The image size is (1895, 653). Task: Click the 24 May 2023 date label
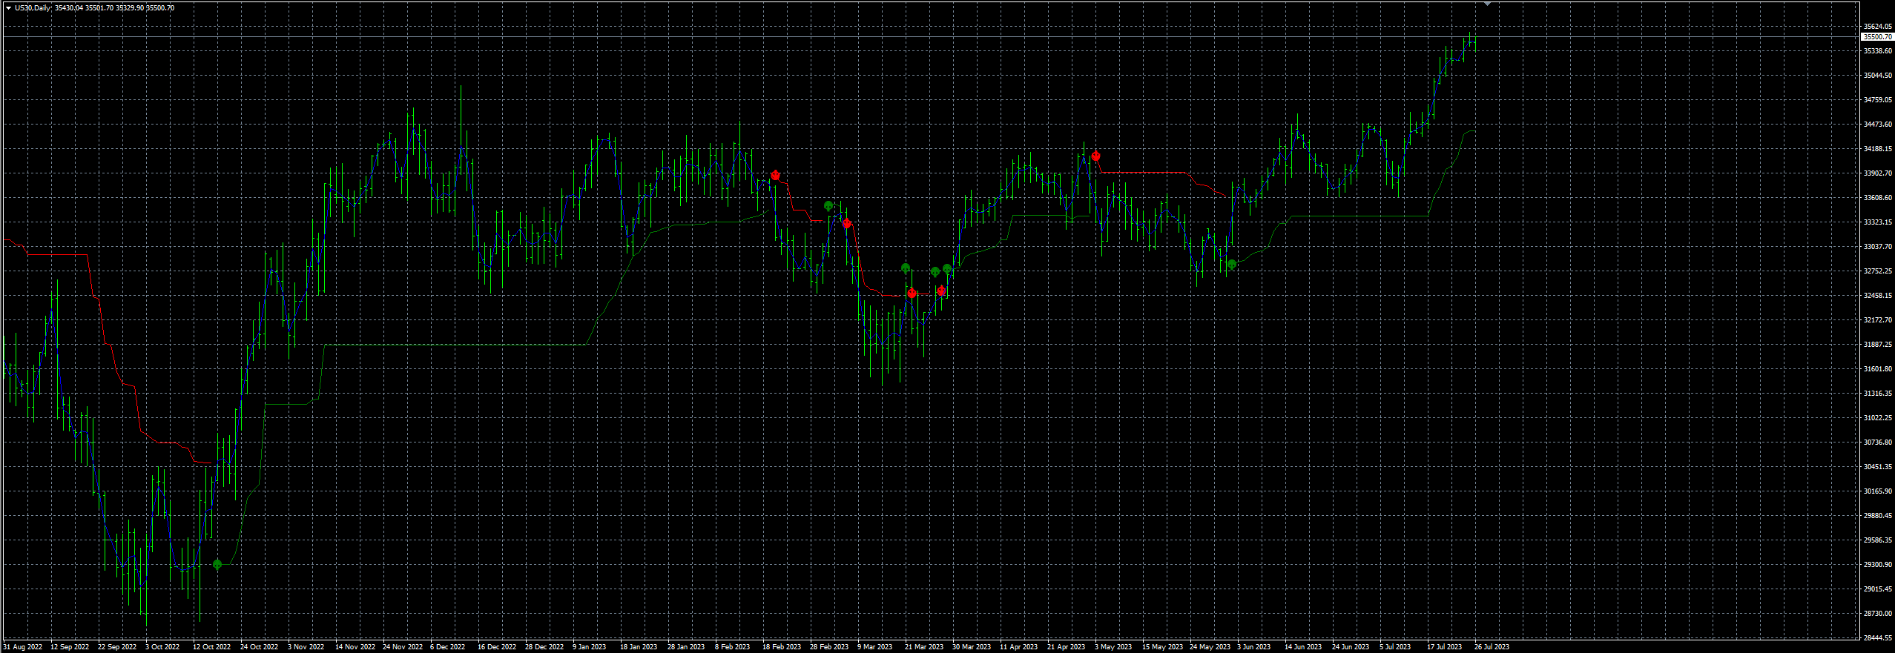click(1210, 647)
